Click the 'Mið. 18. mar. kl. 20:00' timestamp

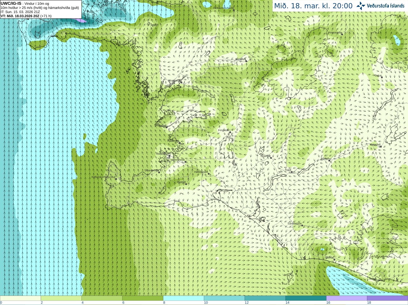313,6
